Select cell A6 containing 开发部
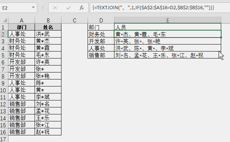Screen dimensions: 230x142 pos(22,62)
